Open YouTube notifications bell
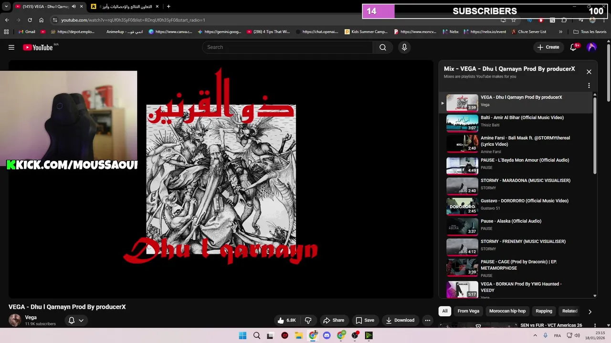This screenshot has width=611, height=343. pyautogui.click(x=574, y=47)
